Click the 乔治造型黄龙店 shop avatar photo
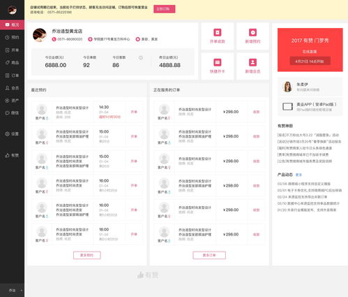 point(40,35)
